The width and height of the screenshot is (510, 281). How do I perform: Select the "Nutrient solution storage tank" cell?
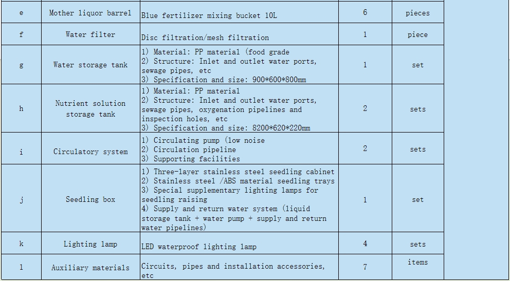point(90,109)
